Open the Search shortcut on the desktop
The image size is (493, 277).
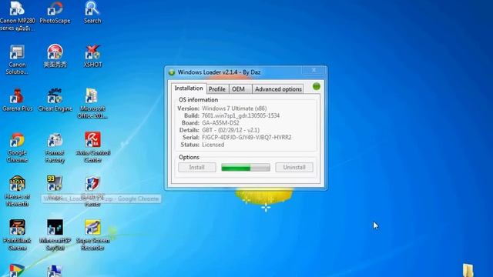coord(92,12)
